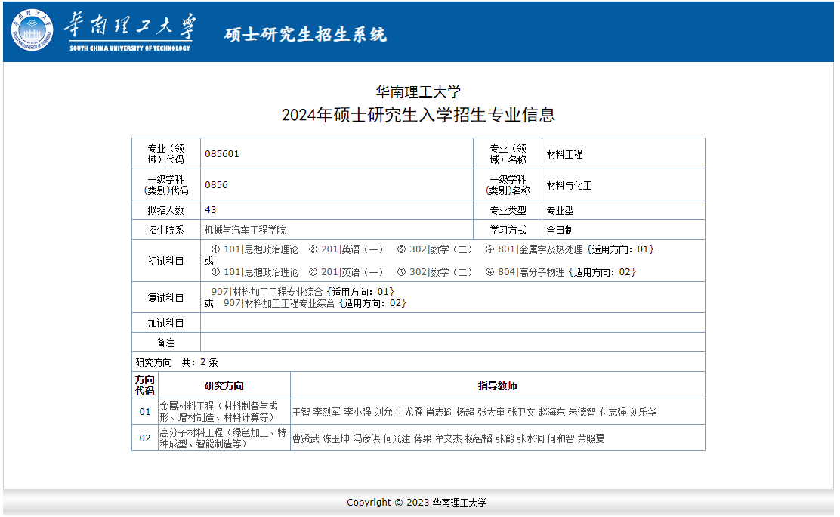The height and width of the screenshot is (517, 840).
Task: Click the 初试科目 label cell
Action: pyautogui.click(x=166, y=262)
